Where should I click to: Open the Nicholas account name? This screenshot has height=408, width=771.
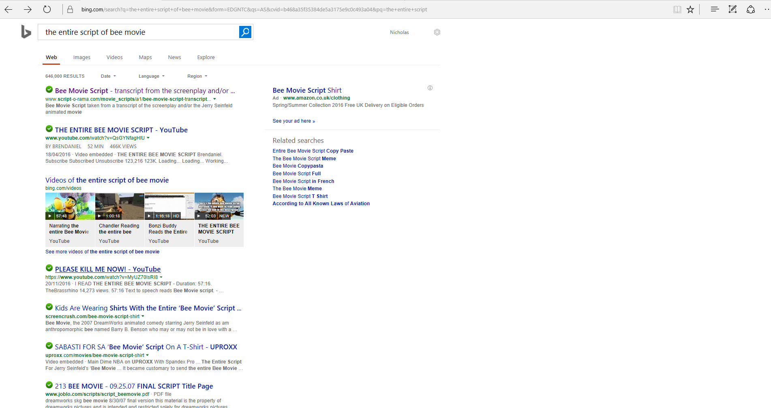click(x=399, y=32)
